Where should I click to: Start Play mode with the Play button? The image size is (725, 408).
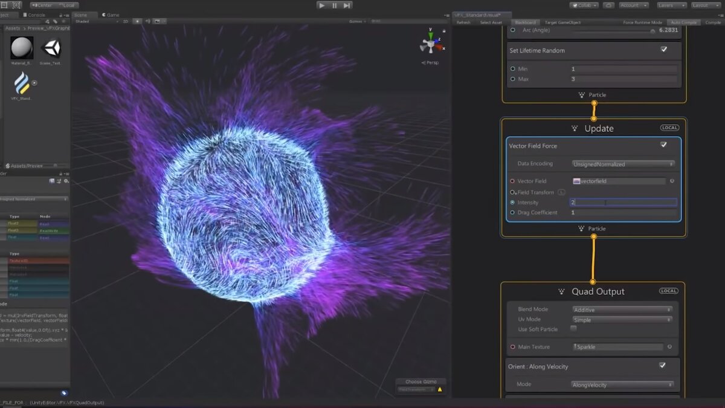pos(322,5)
